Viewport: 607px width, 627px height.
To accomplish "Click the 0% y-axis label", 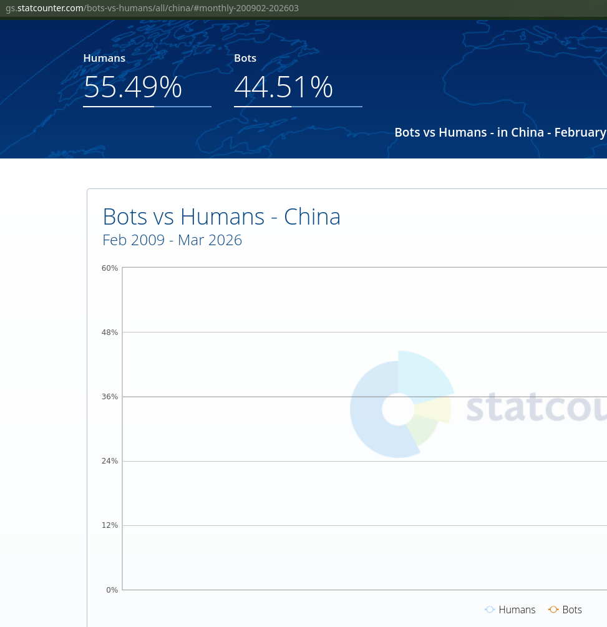I will tap(112, 590).
